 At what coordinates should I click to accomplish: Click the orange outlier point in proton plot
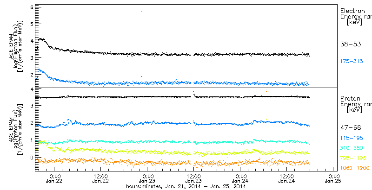[266, 91]
